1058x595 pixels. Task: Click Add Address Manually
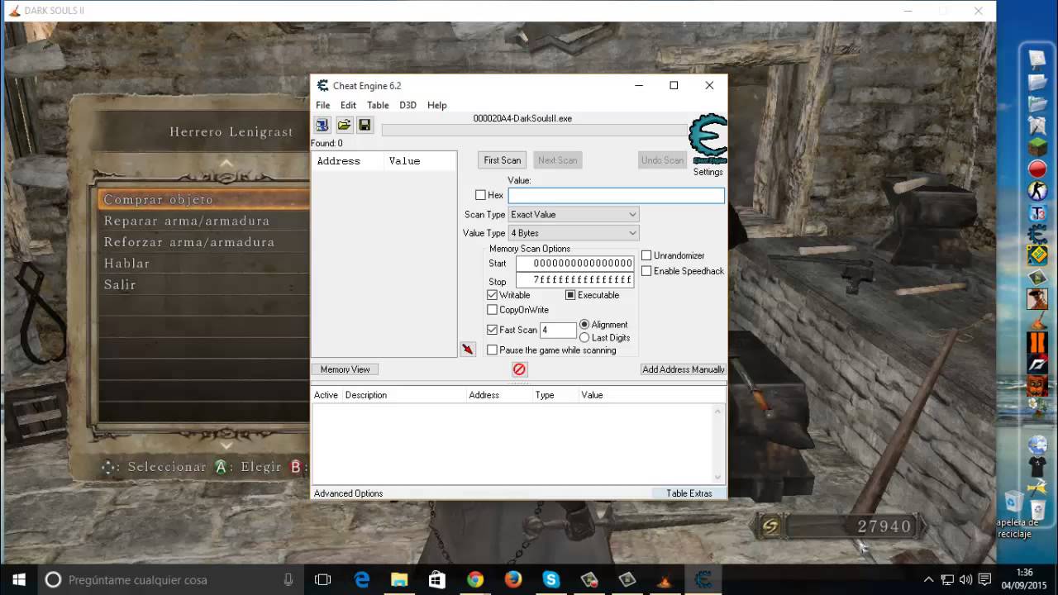[684, 369]
